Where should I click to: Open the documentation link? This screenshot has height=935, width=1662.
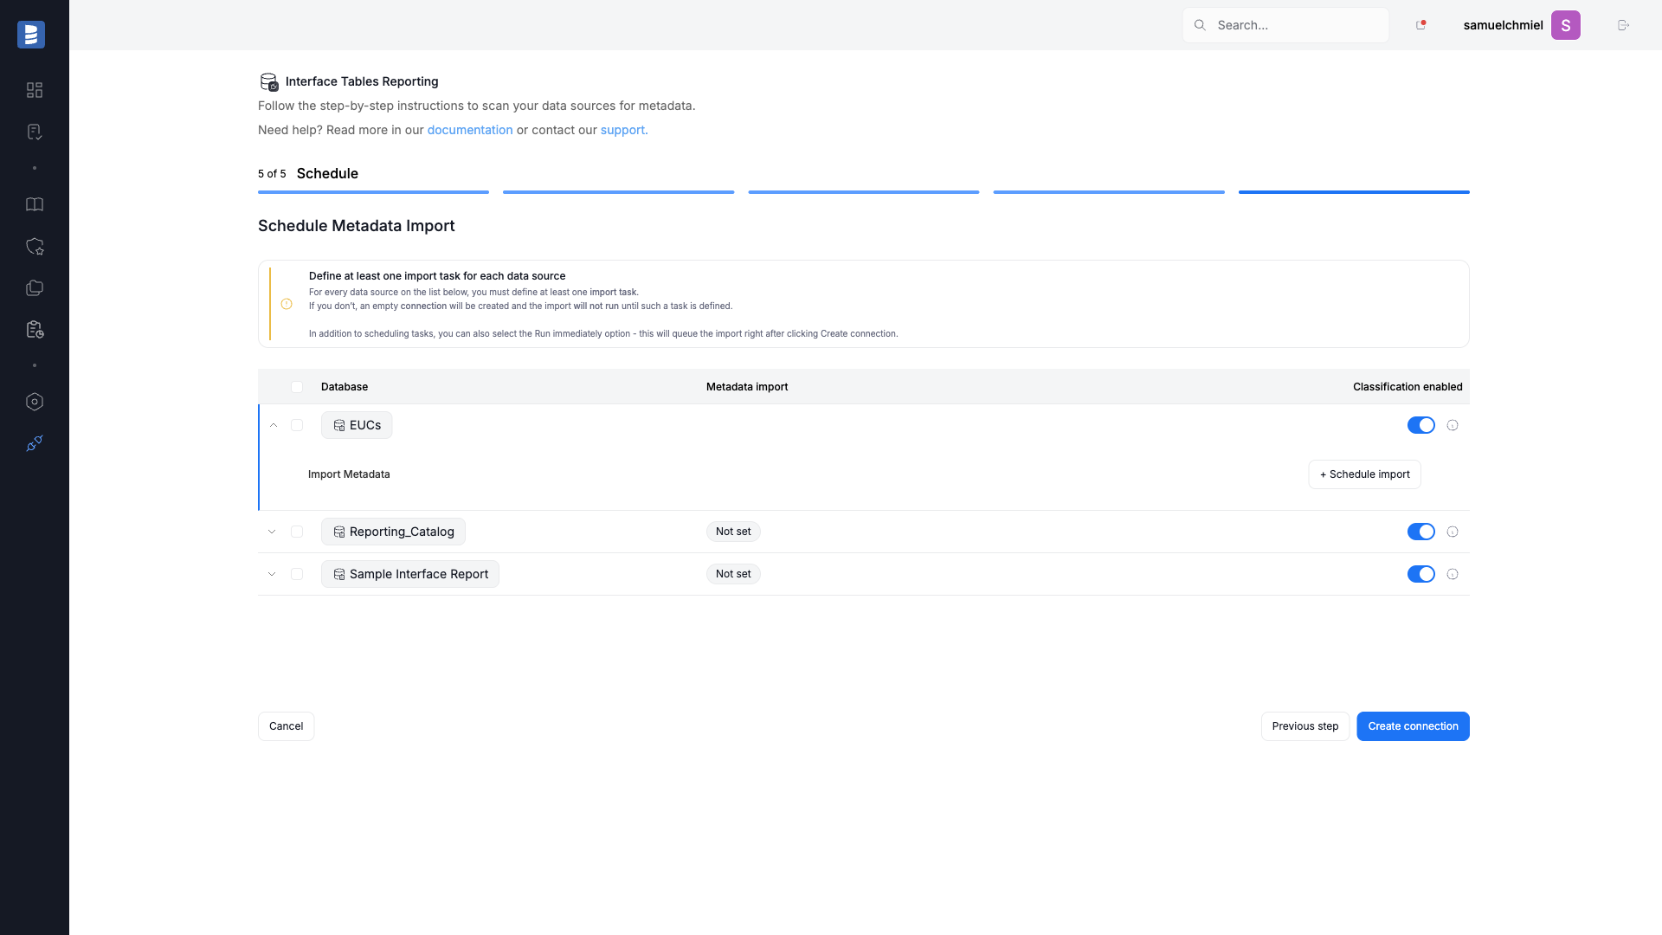470,130
